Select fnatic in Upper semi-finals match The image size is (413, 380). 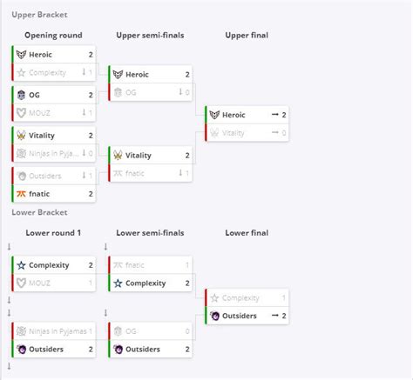[x=151, y=173]
